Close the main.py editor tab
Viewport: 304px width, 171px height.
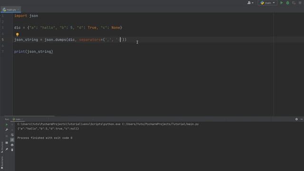click(x=19, y=9)
